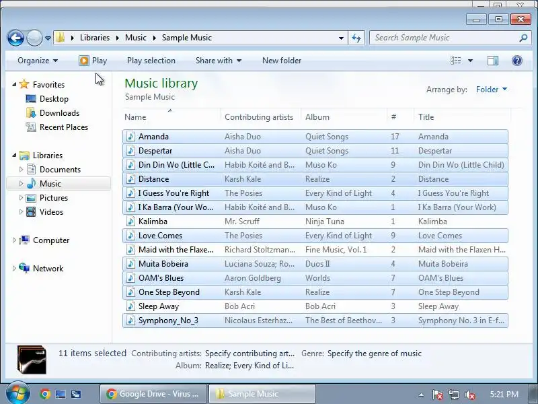Viewport: 538px width, 404px height.
Task: Sort by Contributing artists column header
Action: pos(260,116)
